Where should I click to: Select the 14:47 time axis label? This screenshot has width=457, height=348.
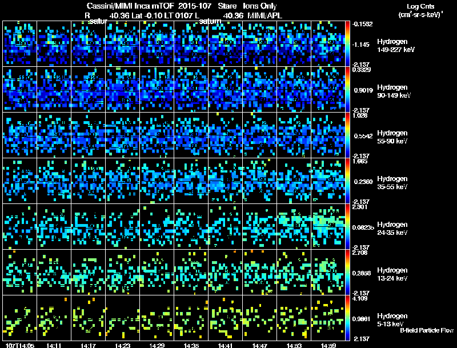pos(260,346)
